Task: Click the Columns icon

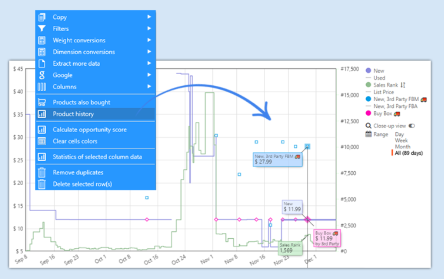Action: [x=42, y=87]
